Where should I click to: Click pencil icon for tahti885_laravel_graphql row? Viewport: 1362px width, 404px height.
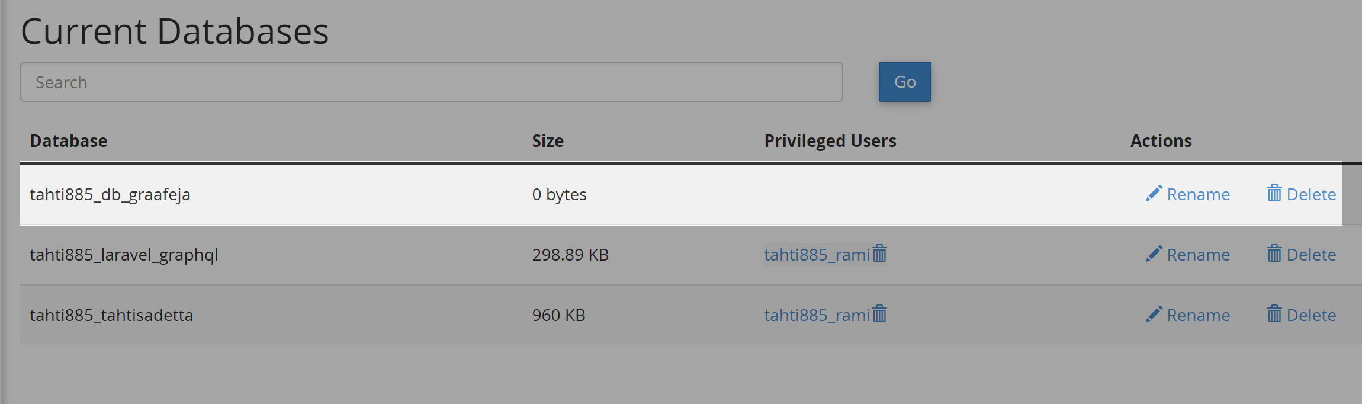[x=1154, y=254]
